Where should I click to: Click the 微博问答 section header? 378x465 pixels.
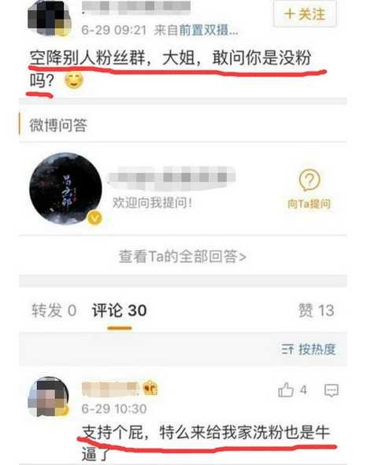(58, 125)
